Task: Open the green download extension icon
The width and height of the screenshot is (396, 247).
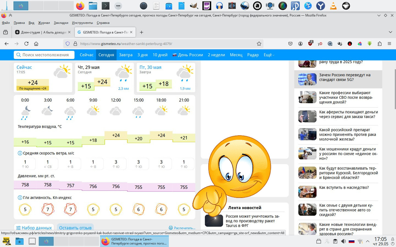Action: tap(370, 43)
